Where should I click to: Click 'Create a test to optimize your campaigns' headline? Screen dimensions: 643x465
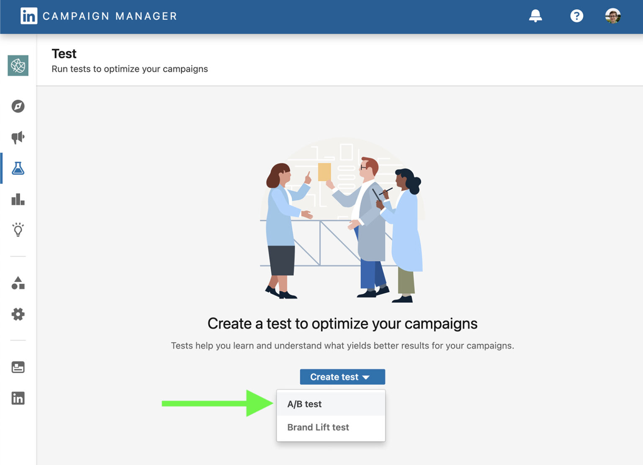pyautogui.click(x=342, y=324)
